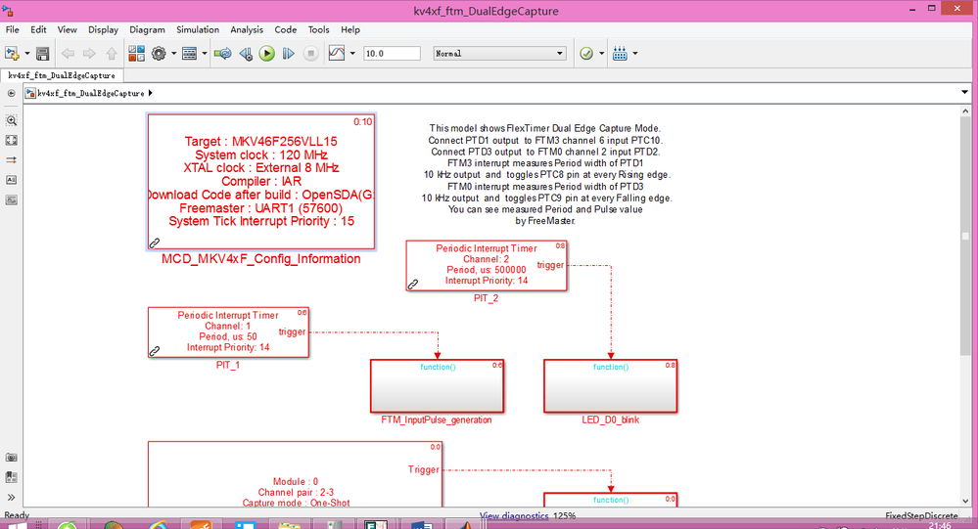This screenshot has height=529, width=978.
Task: Run the simulation with green play
Action: tap(267, 54)
